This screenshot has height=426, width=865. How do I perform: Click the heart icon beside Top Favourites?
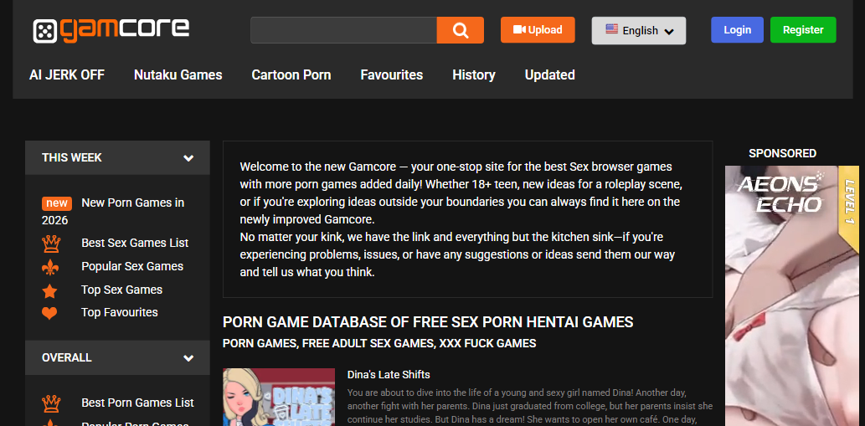(x=49, y=313)
